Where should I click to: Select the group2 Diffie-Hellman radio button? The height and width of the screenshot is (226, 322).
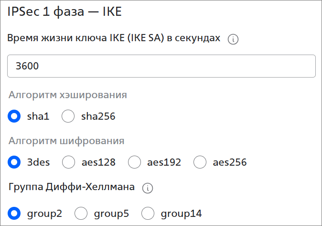tap(15, 213)
